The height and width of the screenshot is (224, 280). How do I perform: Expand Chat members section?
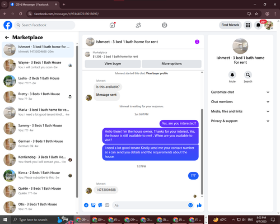[240, 102]
